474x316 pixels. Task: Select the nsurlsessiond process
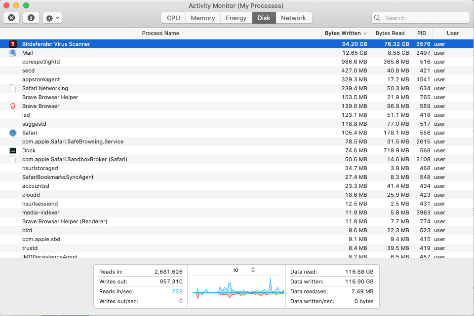pyautogui.click(x=40, y=204)
